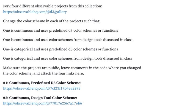Viewport: 176px width, 110px height.
Task: Open the #2 Continuous Design Tool project link
Action: (x=42, y=103)
